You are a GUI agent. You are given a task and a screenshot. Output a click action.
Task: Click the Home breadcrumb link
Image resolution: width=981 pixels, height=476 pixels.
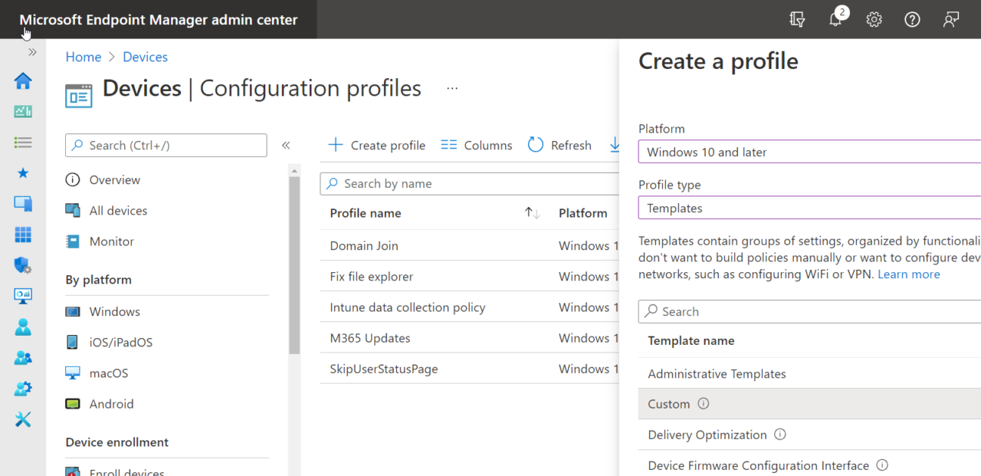(84, 57)
